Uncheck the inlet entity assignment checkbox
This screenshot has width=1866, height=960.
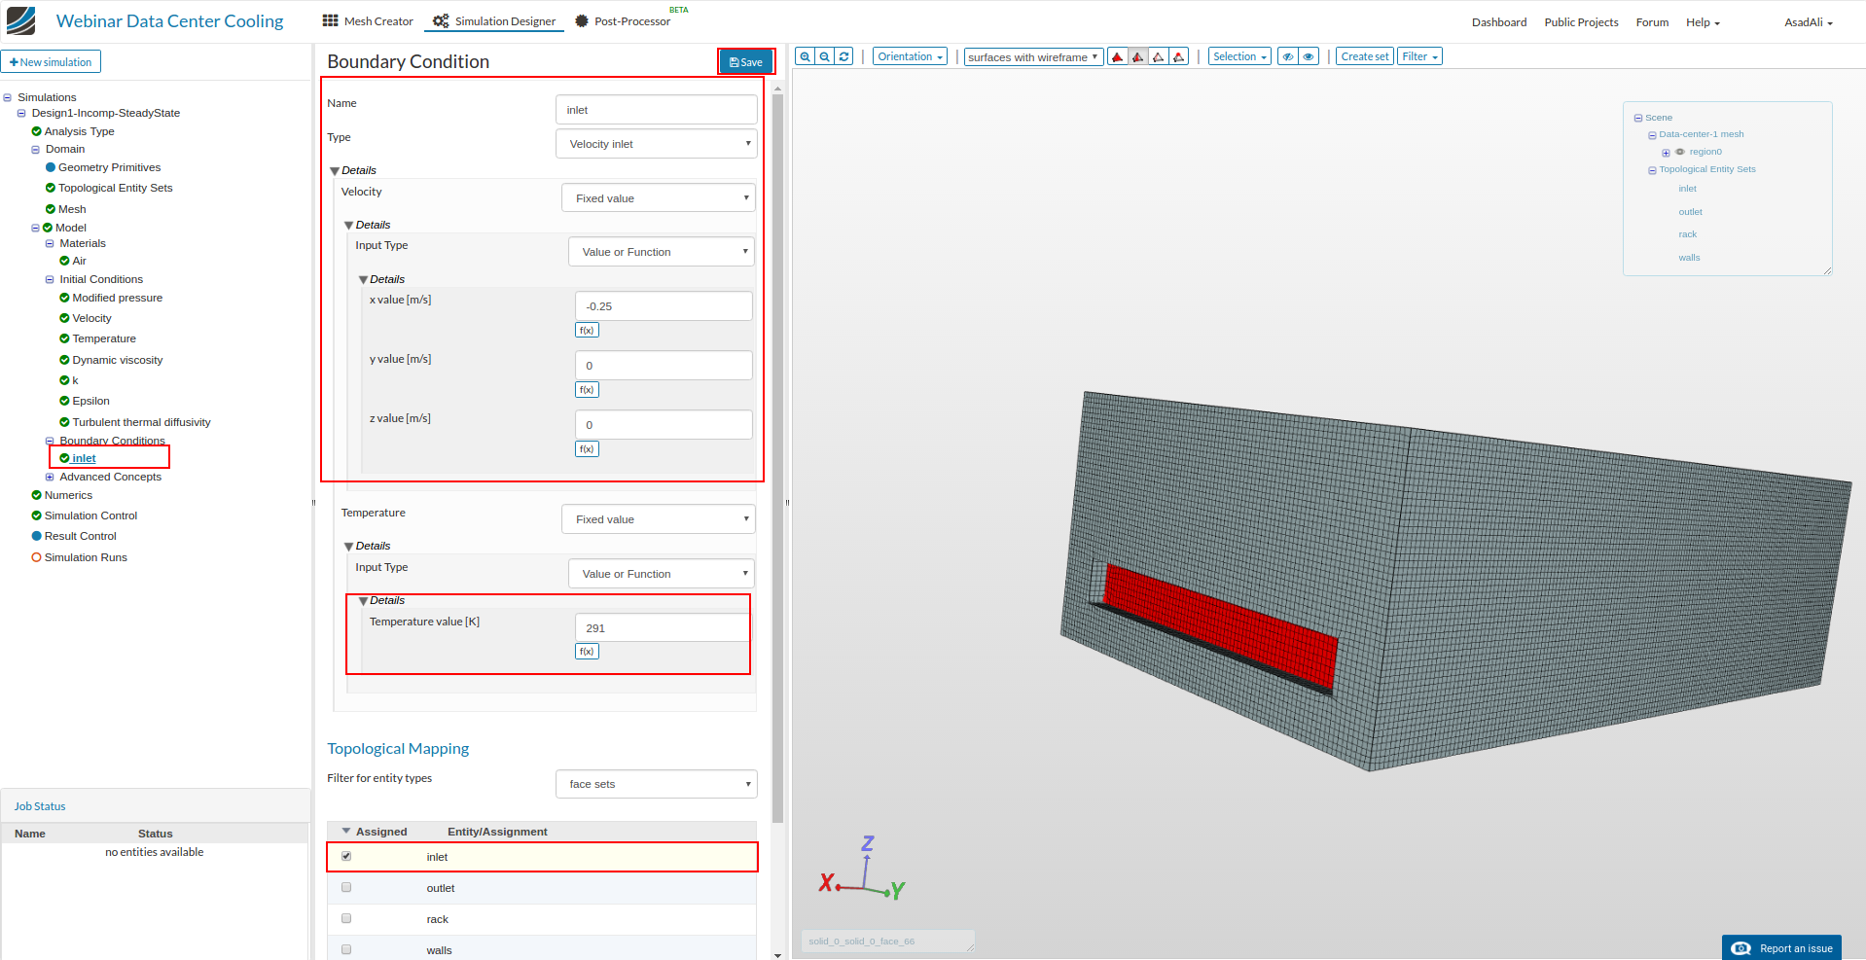tap(346, 857)
